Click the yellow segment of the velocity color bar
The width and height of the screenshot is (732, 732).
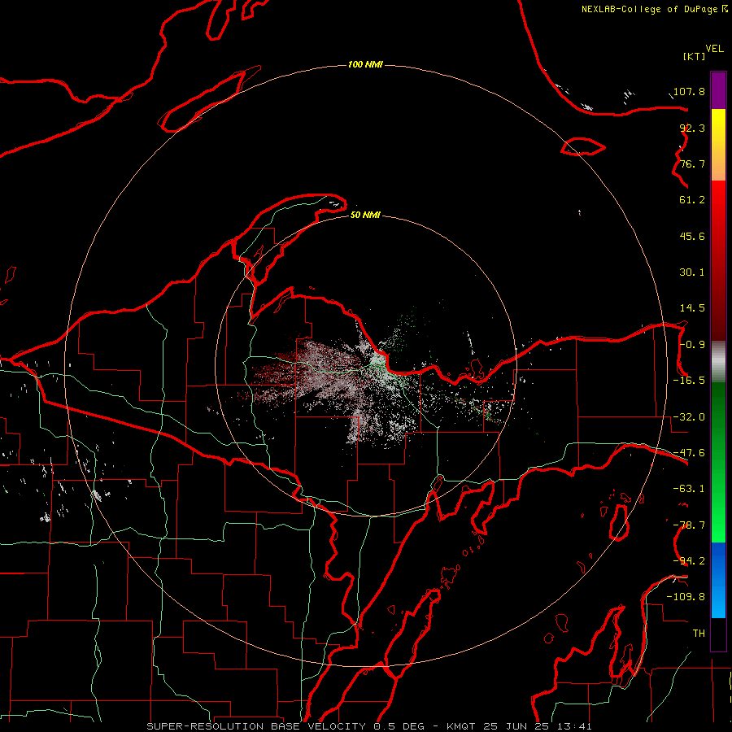718,145
